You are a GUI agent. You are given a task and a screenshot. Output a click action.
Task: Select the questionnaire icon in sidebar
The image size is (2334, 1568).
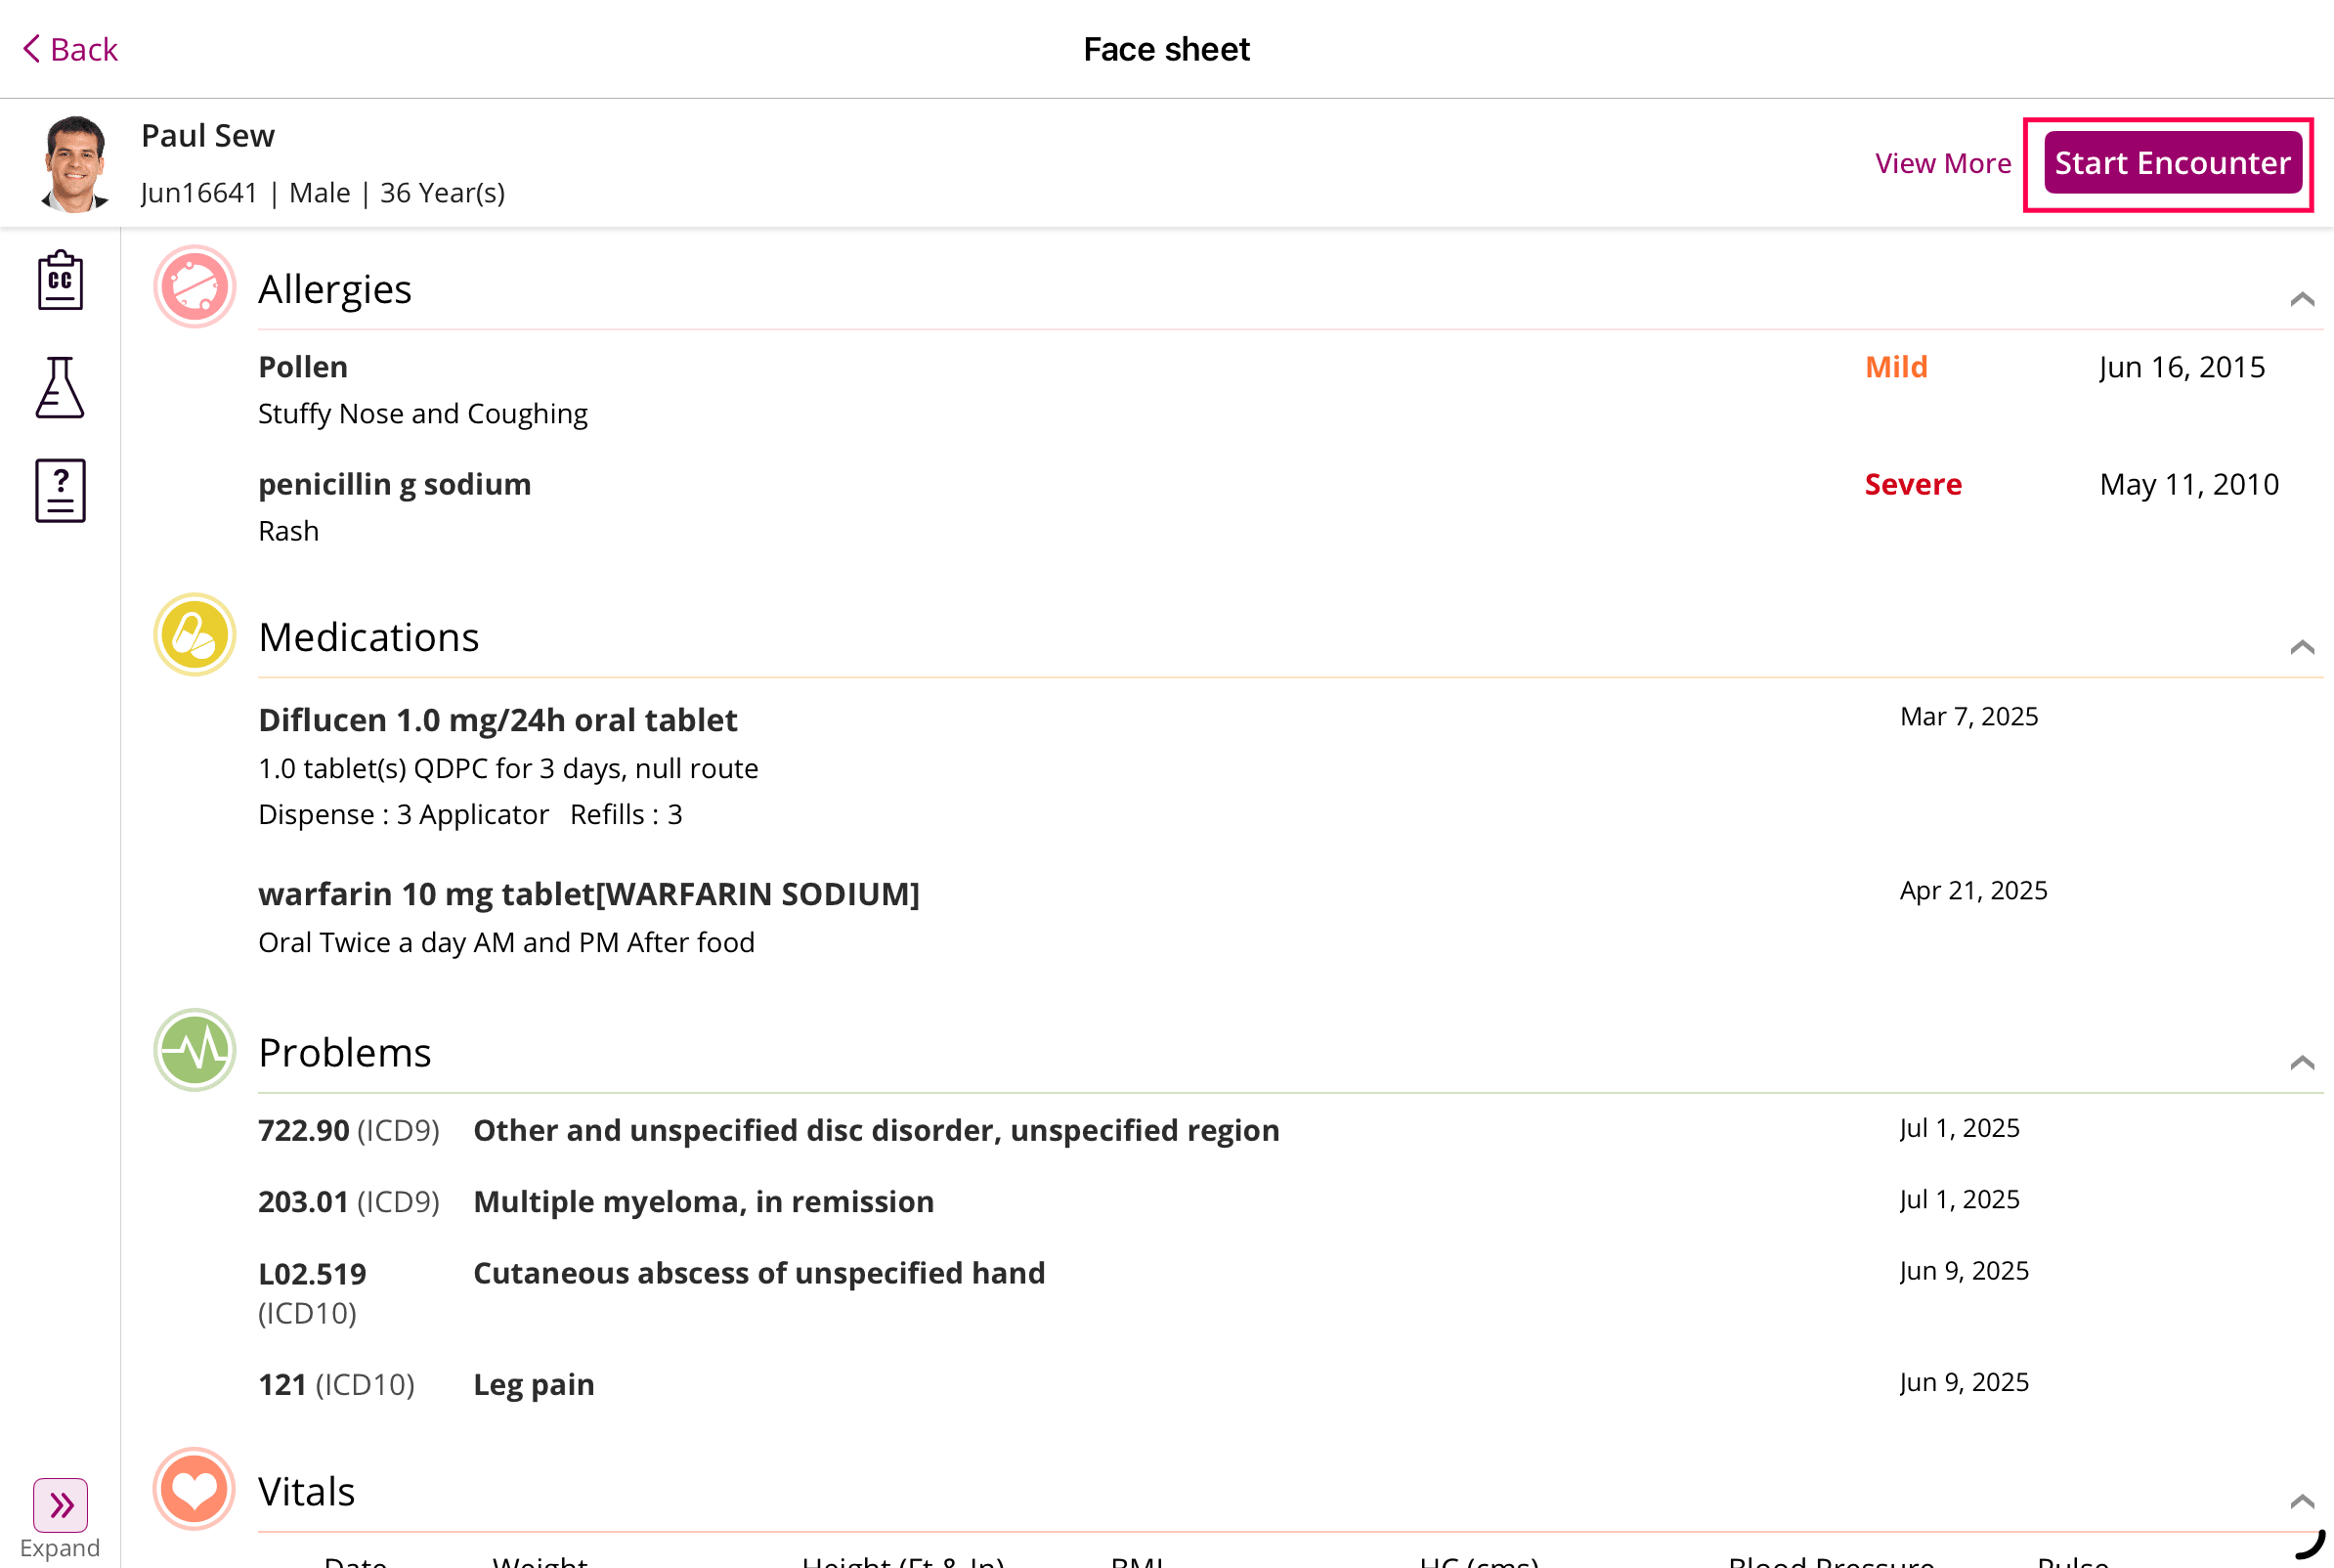point(59,490)
